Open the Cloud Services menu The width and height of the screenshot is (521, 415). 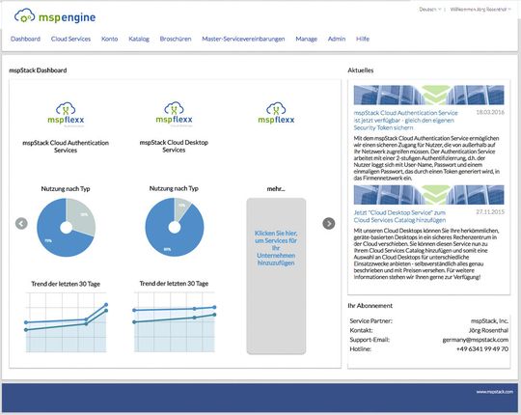pyautogui.click(x=70, y=39)
